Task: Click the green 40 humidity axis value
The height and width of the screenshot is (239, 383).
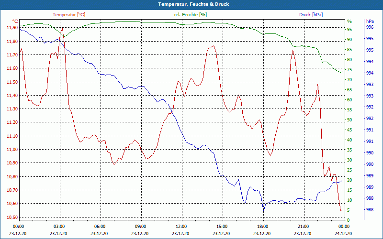Action: pos(349,140)
